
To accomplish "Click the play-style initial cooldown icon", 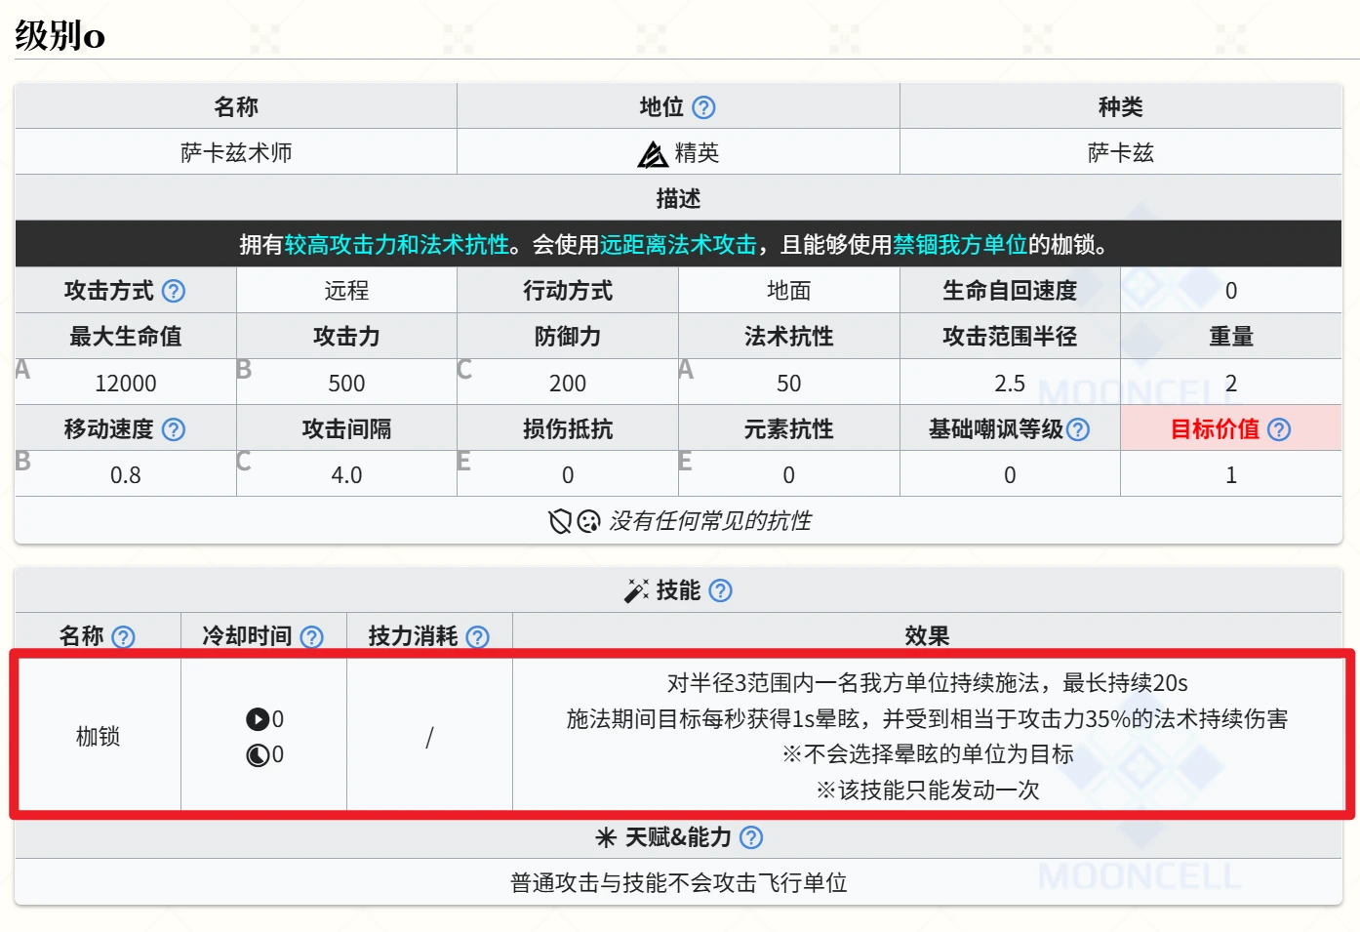I will (257, 719).
